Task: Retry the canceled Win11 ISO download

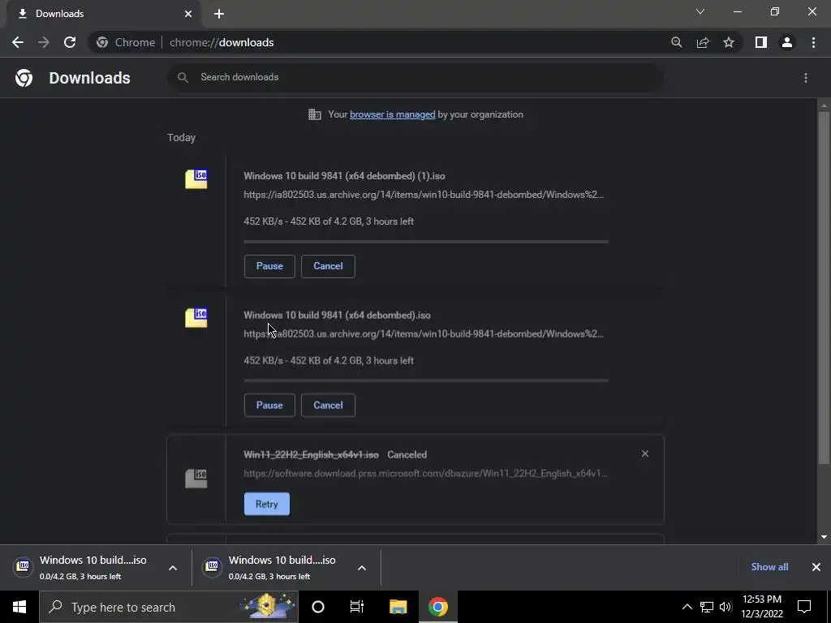Action: point(266,504)
